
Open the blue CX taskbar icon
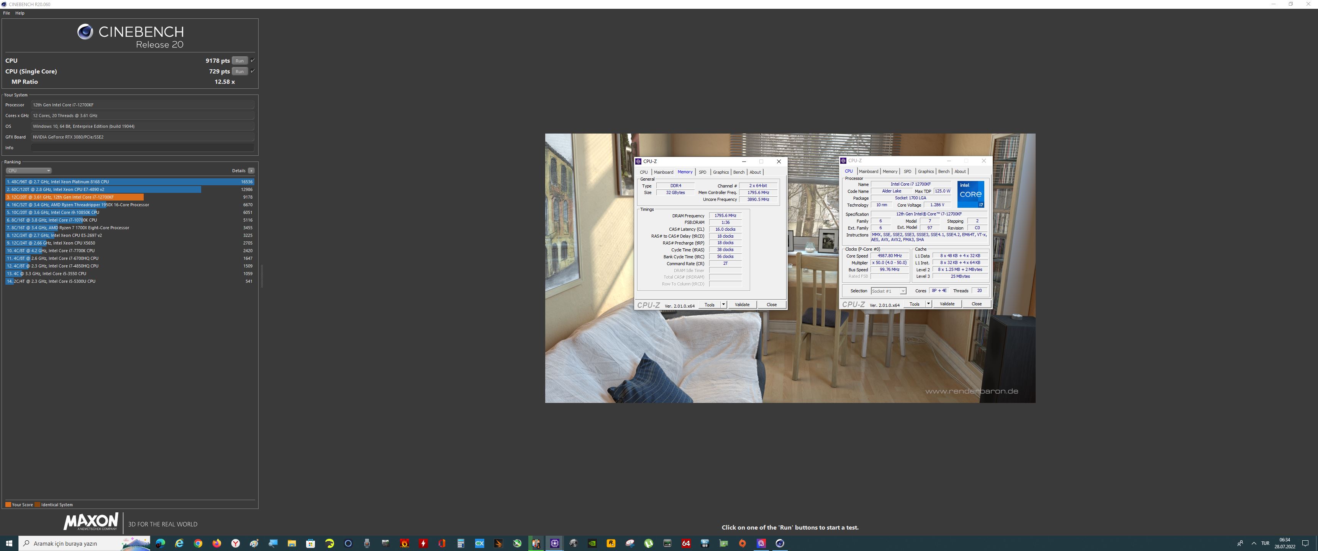(x=479, y=543)
